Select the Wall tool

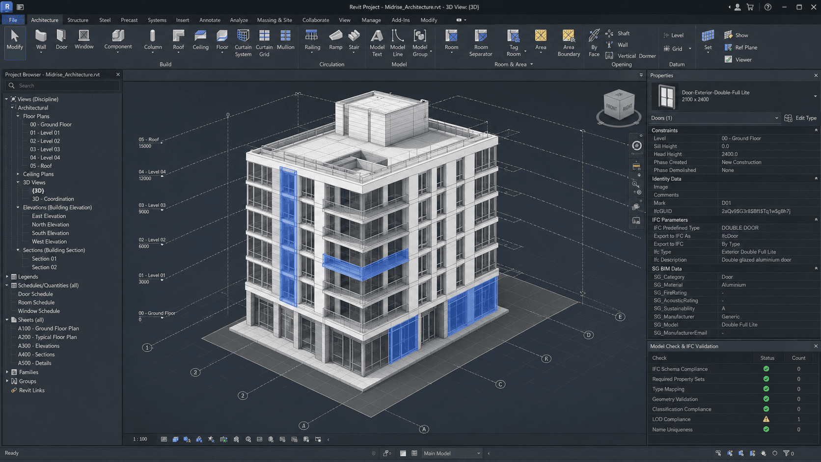click(x=41, y=40)
